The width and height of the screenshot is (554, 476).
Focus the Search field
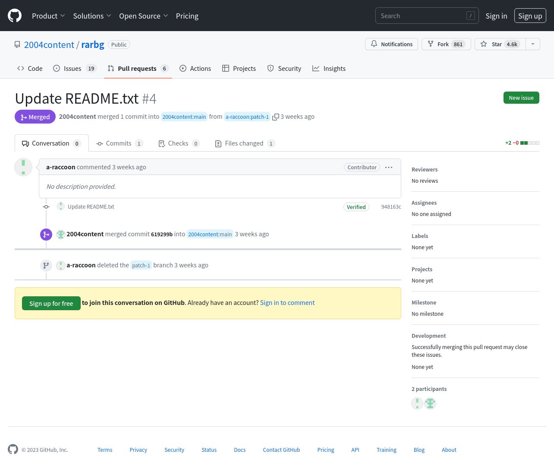(x=427, y=16)
